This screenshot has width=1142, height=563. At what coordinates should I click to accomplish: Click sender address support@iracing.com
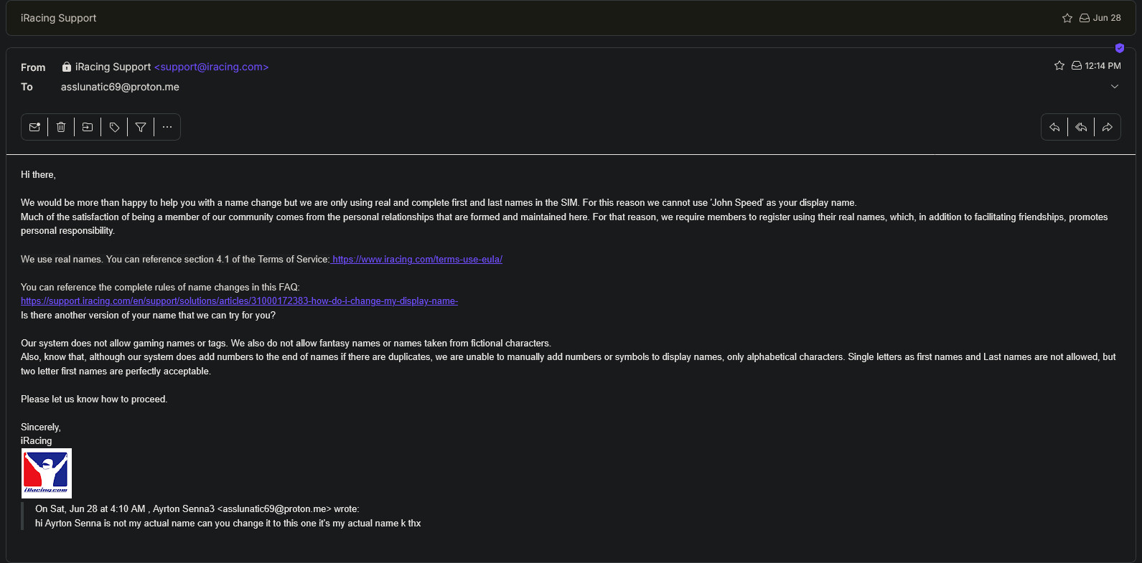coord(211,67)
